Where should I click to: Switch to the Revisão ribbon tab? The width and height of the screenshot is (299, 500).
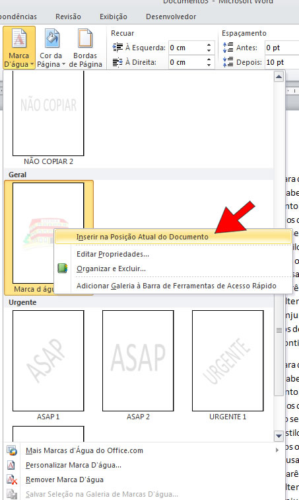[x=68, y=17]
